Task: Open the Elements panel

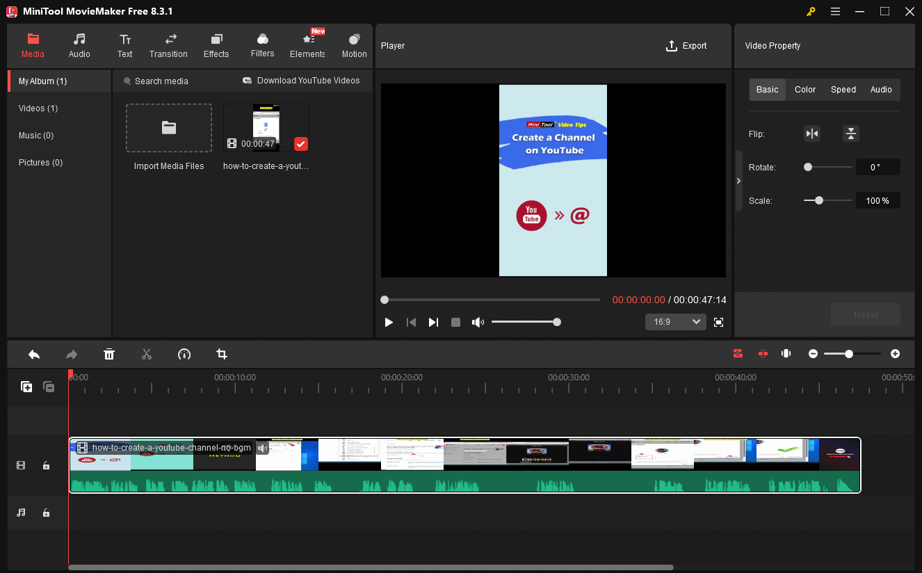Action: click(x=307, y=45)
